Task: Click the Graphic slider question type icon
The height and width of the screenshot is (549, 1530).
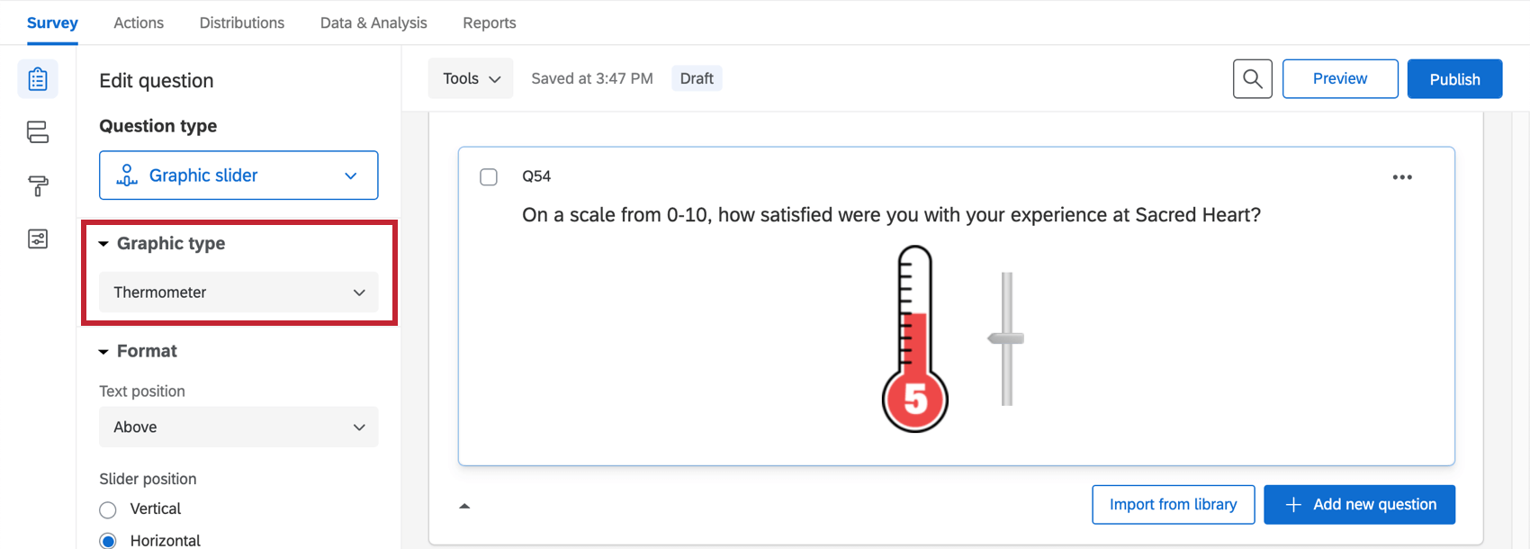Action: click(x=127, y=175)
